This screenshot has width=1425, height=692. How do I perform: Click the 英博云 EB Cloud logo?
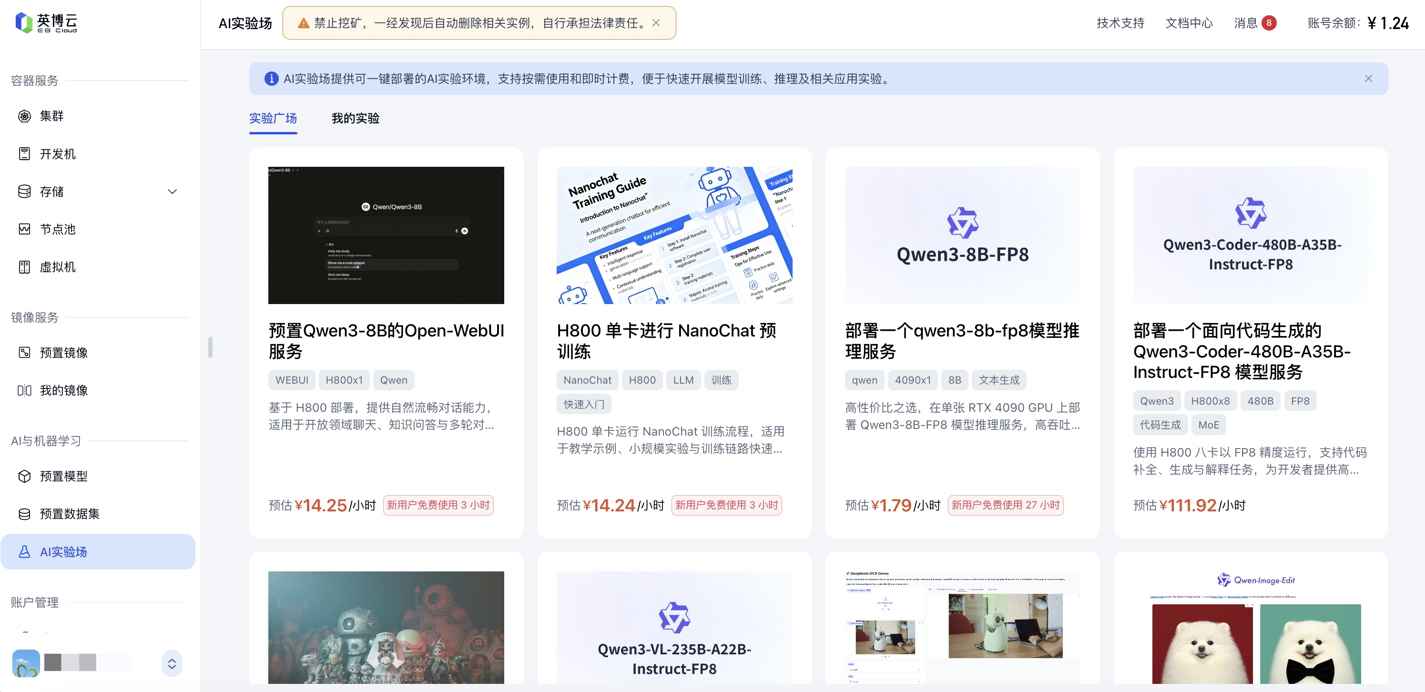point(46,23)
